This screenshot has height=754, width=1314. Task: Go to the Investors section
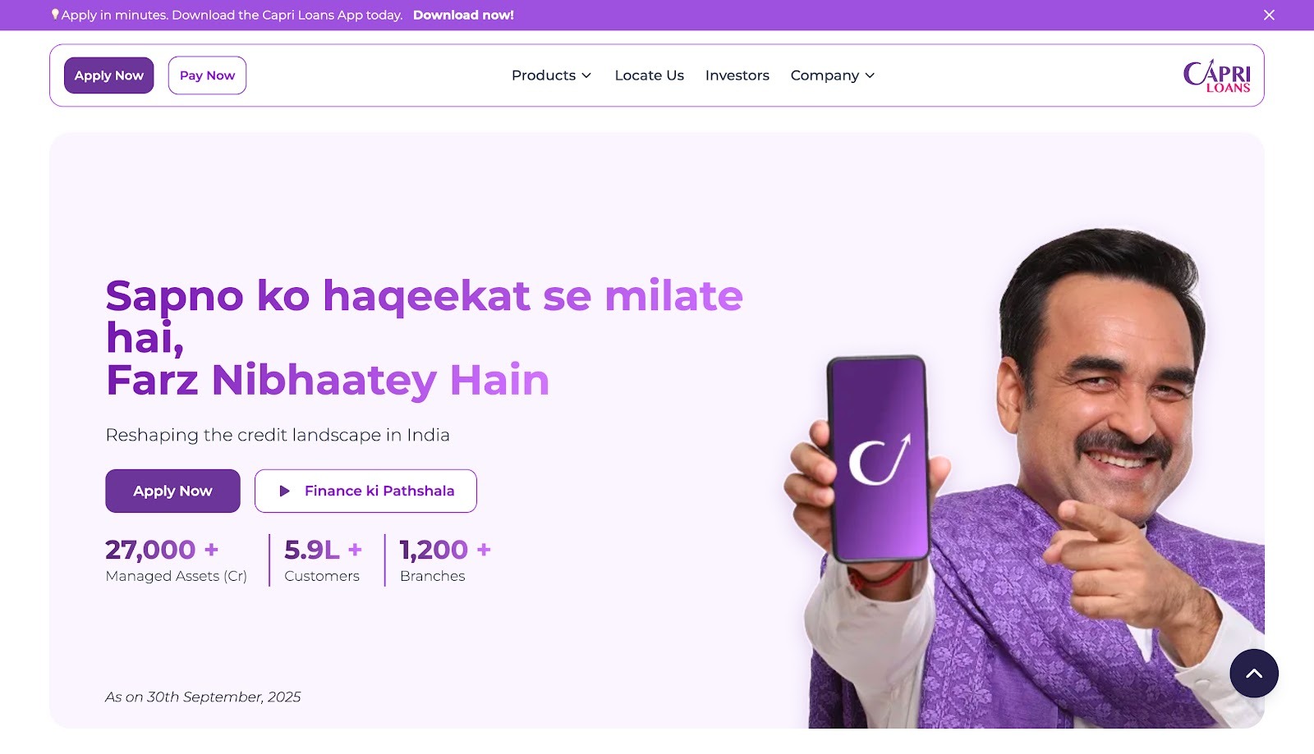(x=737, y=75)
